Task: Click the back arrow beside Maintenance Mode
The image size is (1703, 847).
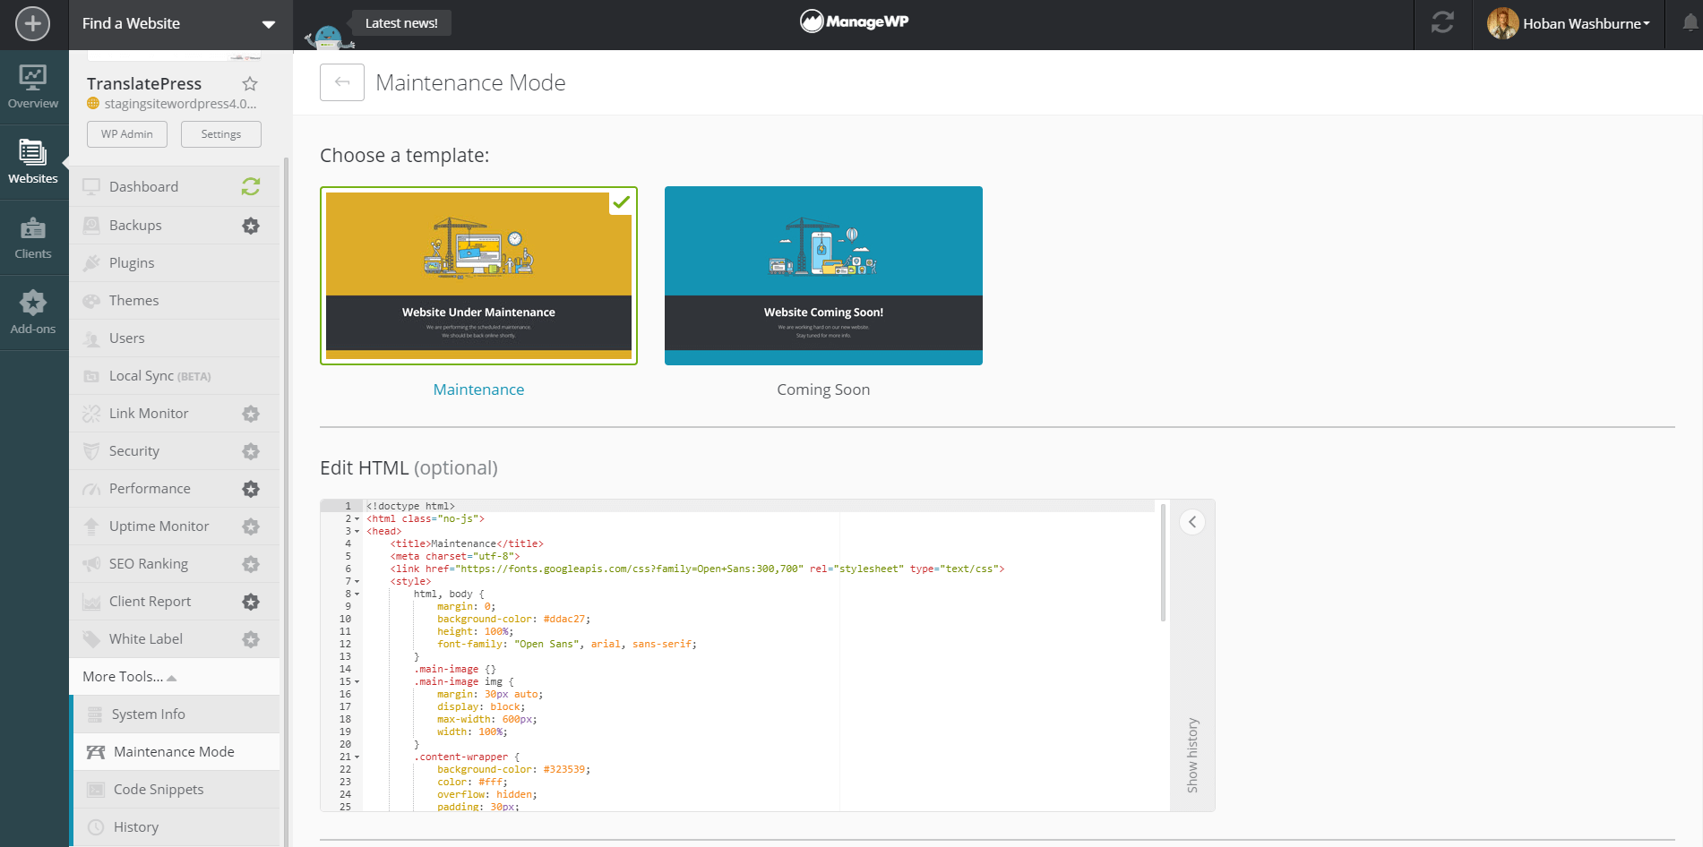Action: 342,82
